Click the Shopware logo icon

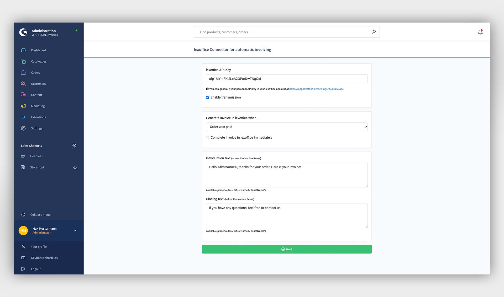23,32
